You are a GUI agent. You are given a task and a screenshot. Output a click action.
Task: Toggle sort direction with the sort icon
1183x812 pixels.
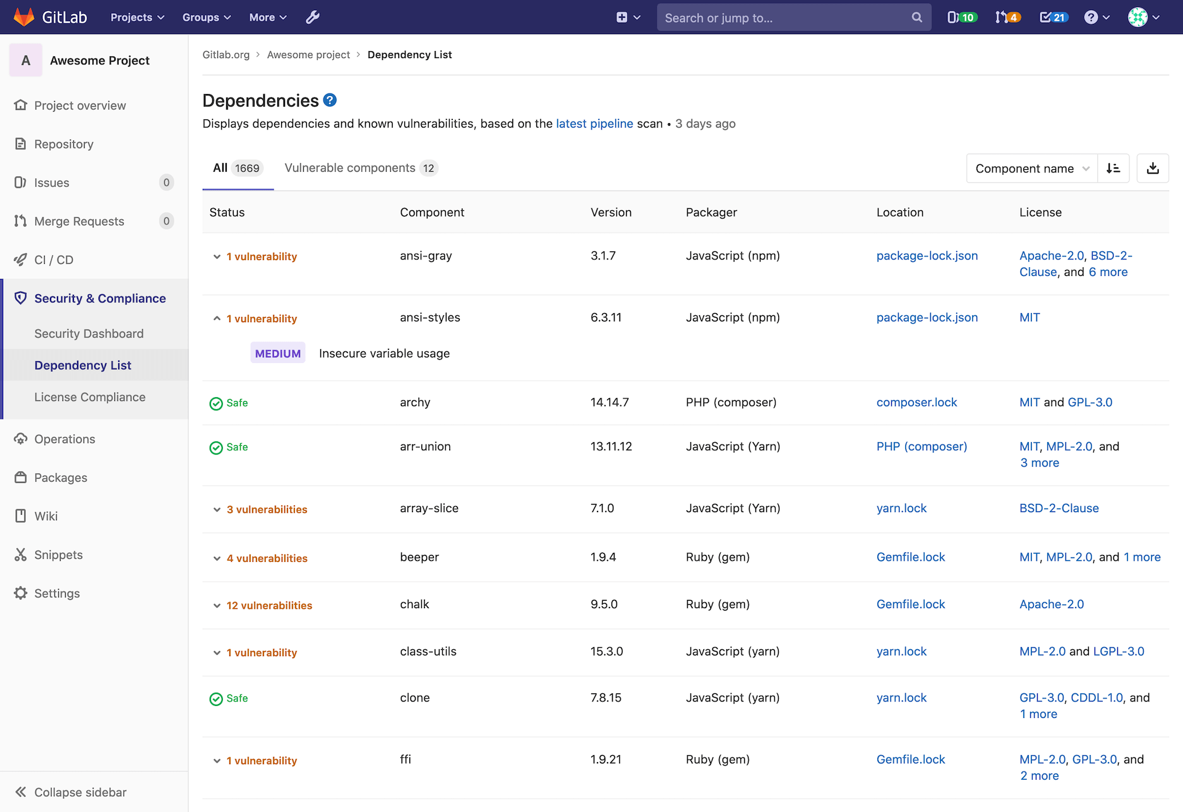click(1114, 168)
